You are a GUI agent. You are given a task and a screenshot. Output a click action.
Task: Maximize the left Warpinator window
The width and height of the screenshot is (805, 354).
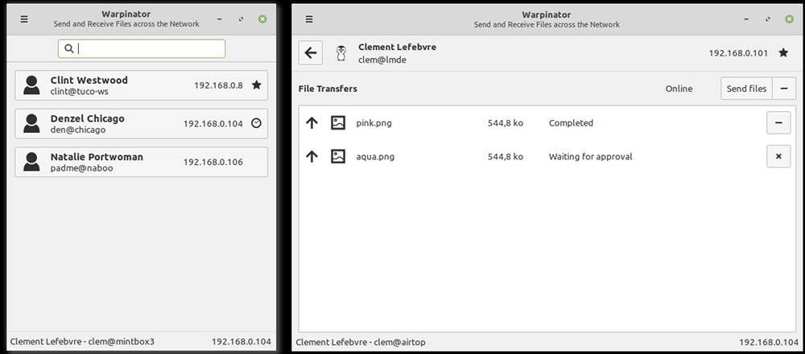[241, 19]
